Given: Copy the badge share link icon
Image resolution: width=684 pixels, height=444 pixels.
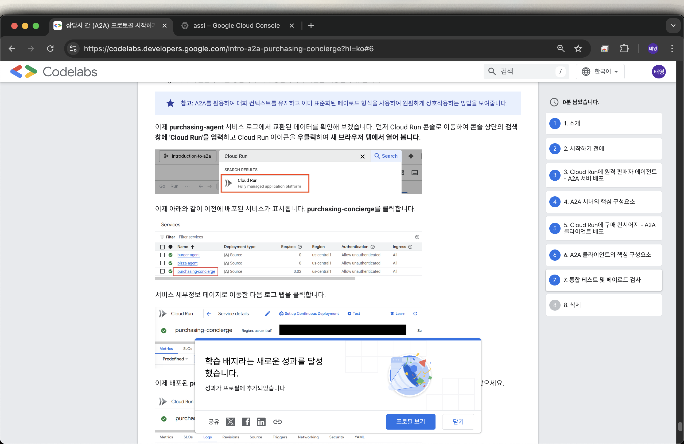Looking at the screenshot, I should point(277,422).
